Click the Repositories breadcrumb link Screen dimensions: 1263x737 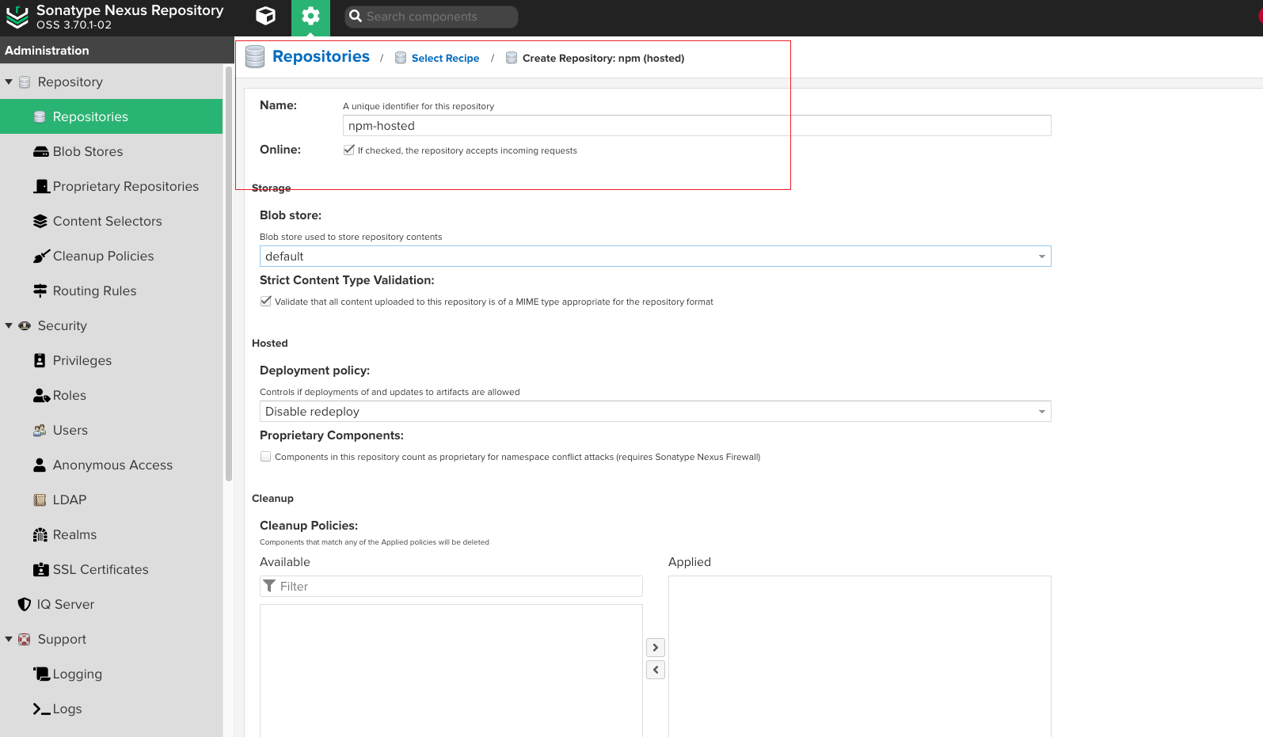point(321,56)
